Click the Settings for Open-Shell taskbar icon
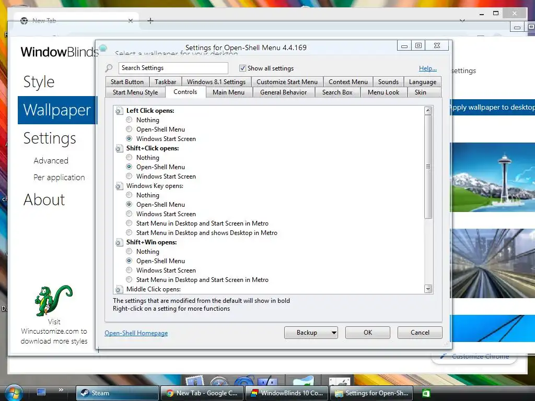 tap(339, 394)
